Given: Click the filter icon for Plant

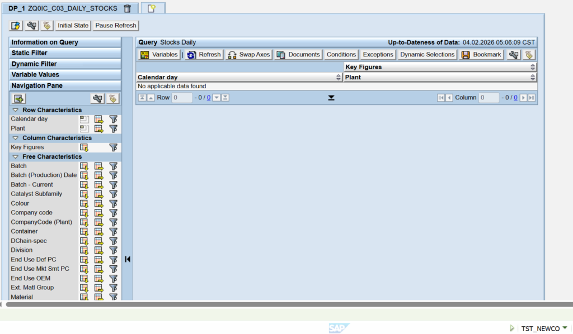Looking at the screenshot, I should pyautogui.click(x=113, y=128).
